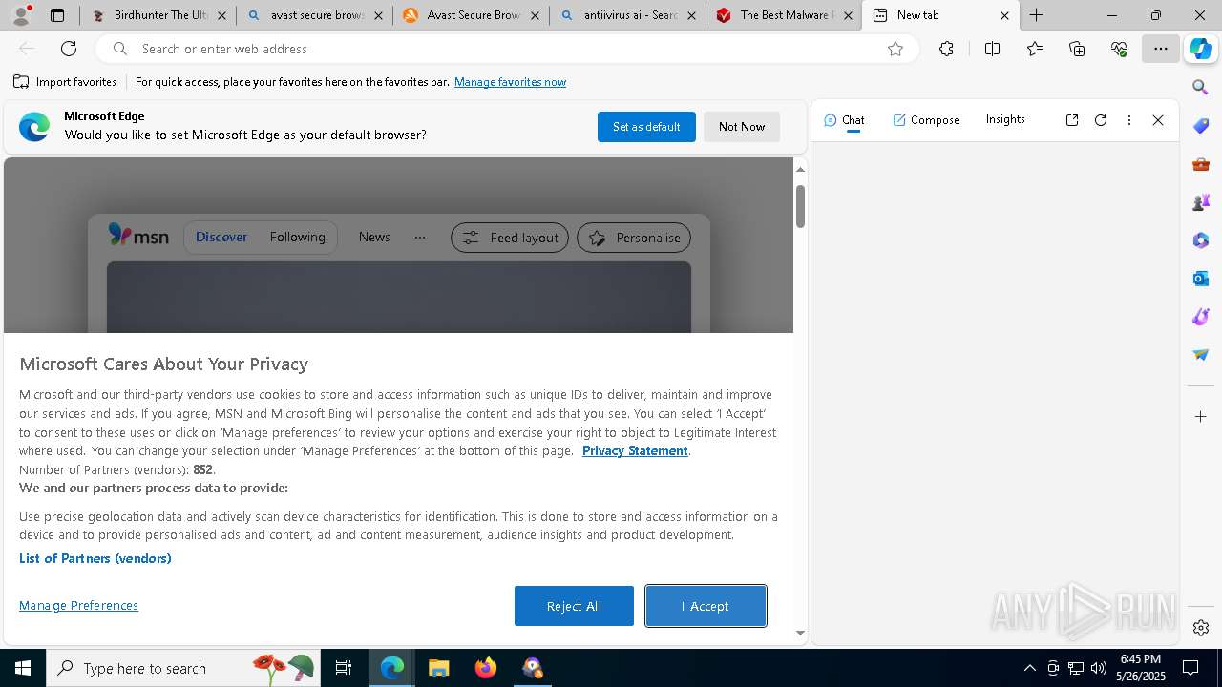
Task: Open the browser profile icon
Action: (21, 15)
